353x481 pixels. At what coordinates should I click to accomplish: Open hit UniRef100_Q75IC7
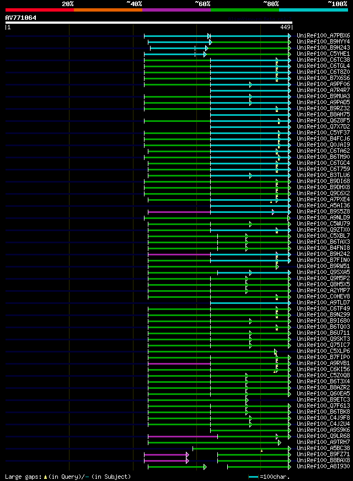(323, 345)
